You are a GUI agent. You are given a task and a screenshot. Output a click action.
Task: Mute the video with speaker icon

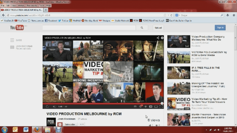tap(54, 107)
